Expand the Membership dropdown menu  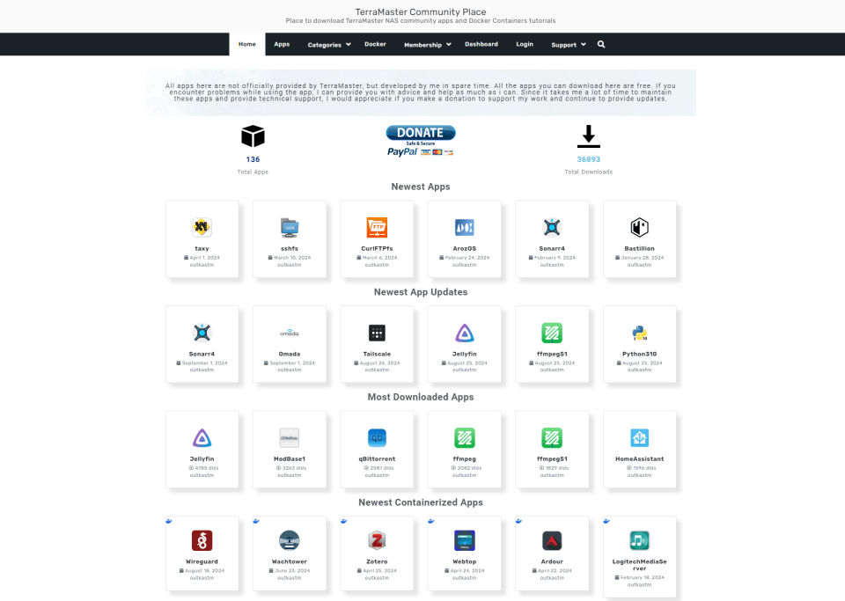(x=428, y=45)
